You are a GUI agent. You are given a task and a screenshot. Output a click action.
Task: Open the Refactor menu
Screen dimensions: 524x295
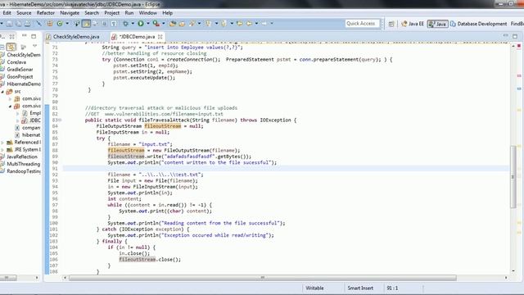[x=46, y=13]
